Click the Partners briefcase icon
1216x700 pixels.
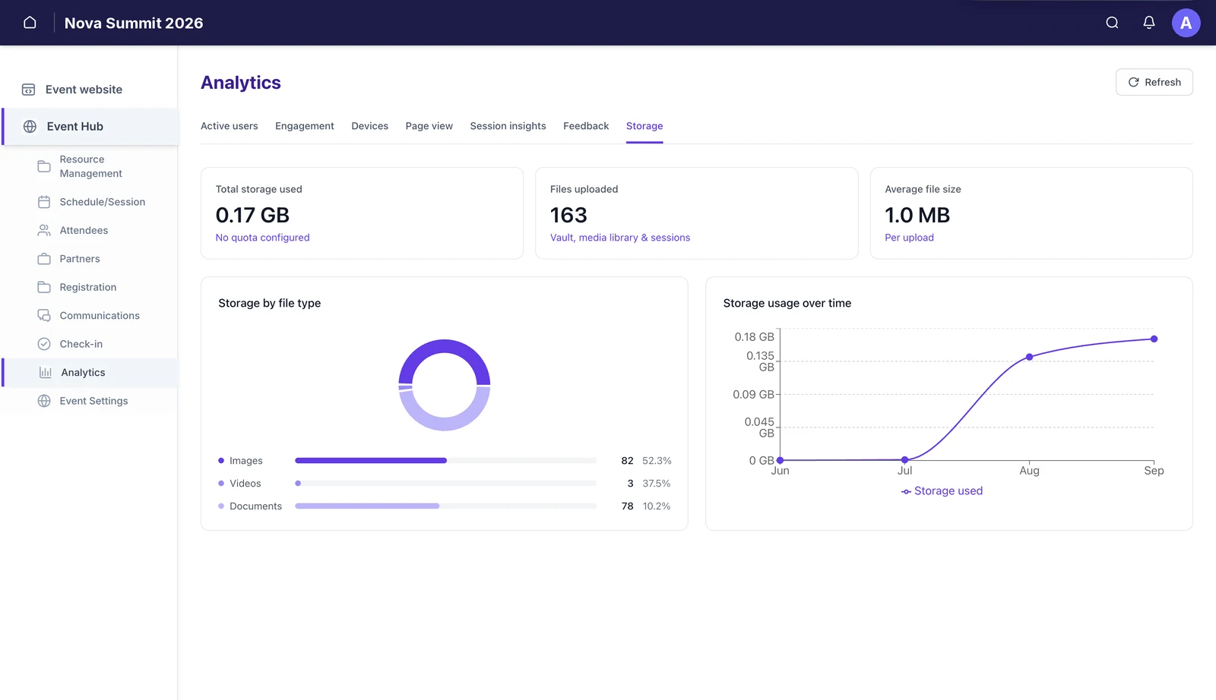(x=44, y=259)
